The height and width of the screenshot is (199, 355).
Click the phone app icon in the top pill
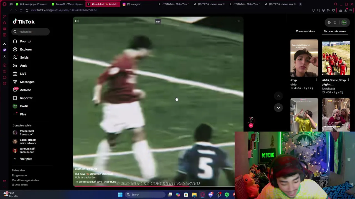335,22
